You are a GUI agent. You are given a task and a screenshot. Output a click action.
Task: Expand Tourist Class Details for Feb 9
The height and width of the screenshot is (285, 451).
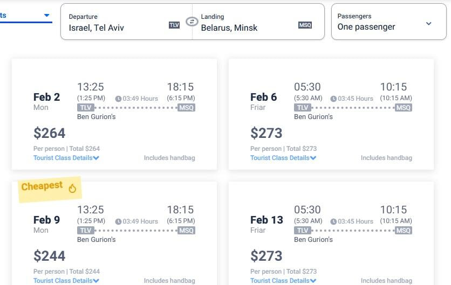(66, 281)
